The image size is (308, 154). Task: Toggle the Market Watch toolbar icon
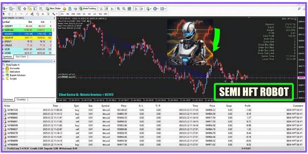coord(20,9)
